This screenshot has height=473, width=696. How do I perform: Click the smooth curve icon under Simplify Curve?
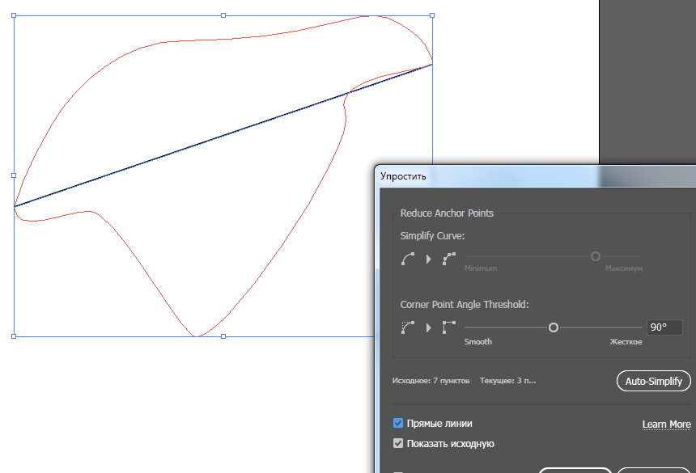[x=408, y=259]
